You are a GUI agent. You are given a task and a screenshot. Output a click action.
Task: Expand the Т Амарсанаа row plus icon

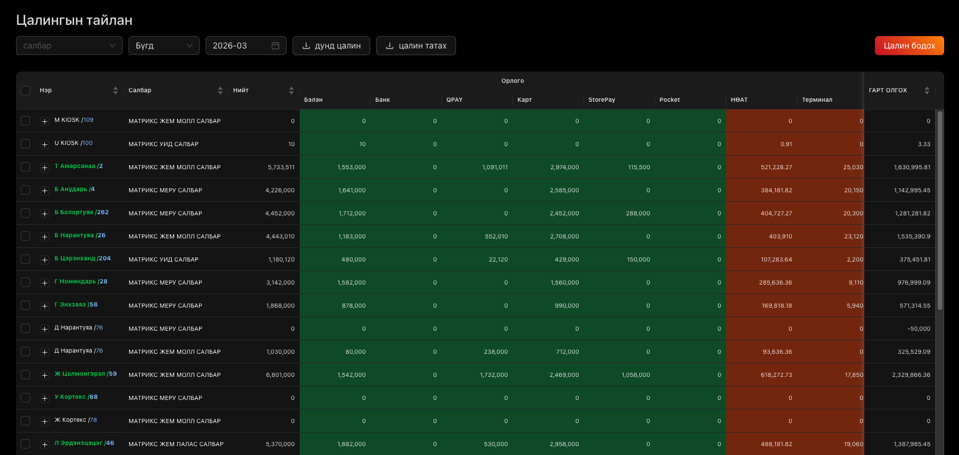click(x=44, y=167)
